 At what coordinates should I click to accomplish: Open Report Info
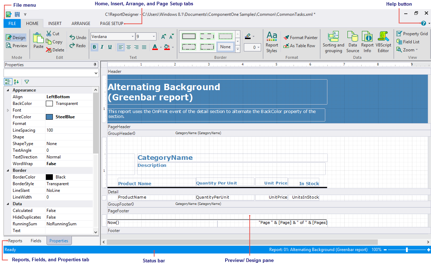[x=367, y=42]
